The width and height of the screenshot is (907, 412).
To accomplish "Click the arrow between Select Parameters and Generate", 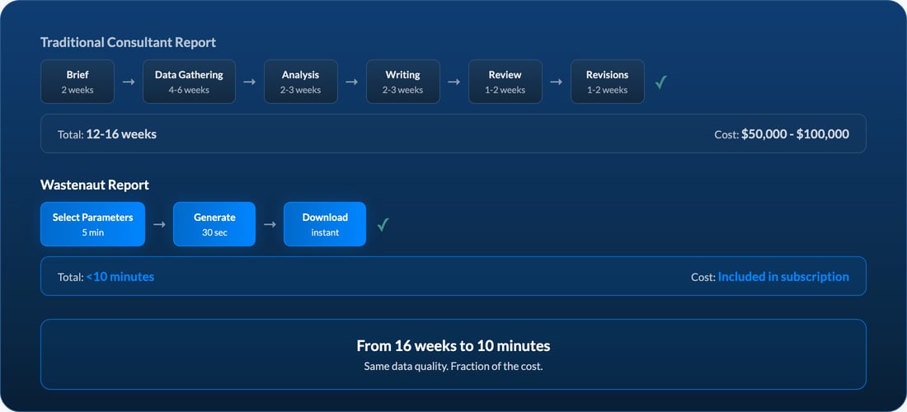I will (159, 224).
